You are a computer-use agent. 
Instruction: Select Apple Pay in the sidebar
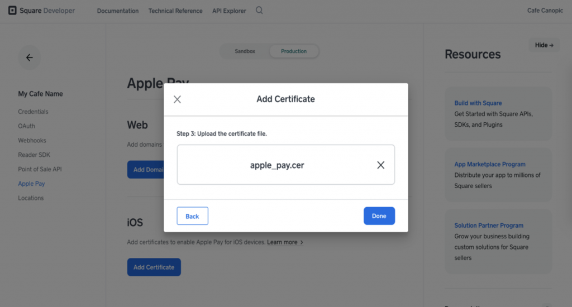[x=31, y=184]
